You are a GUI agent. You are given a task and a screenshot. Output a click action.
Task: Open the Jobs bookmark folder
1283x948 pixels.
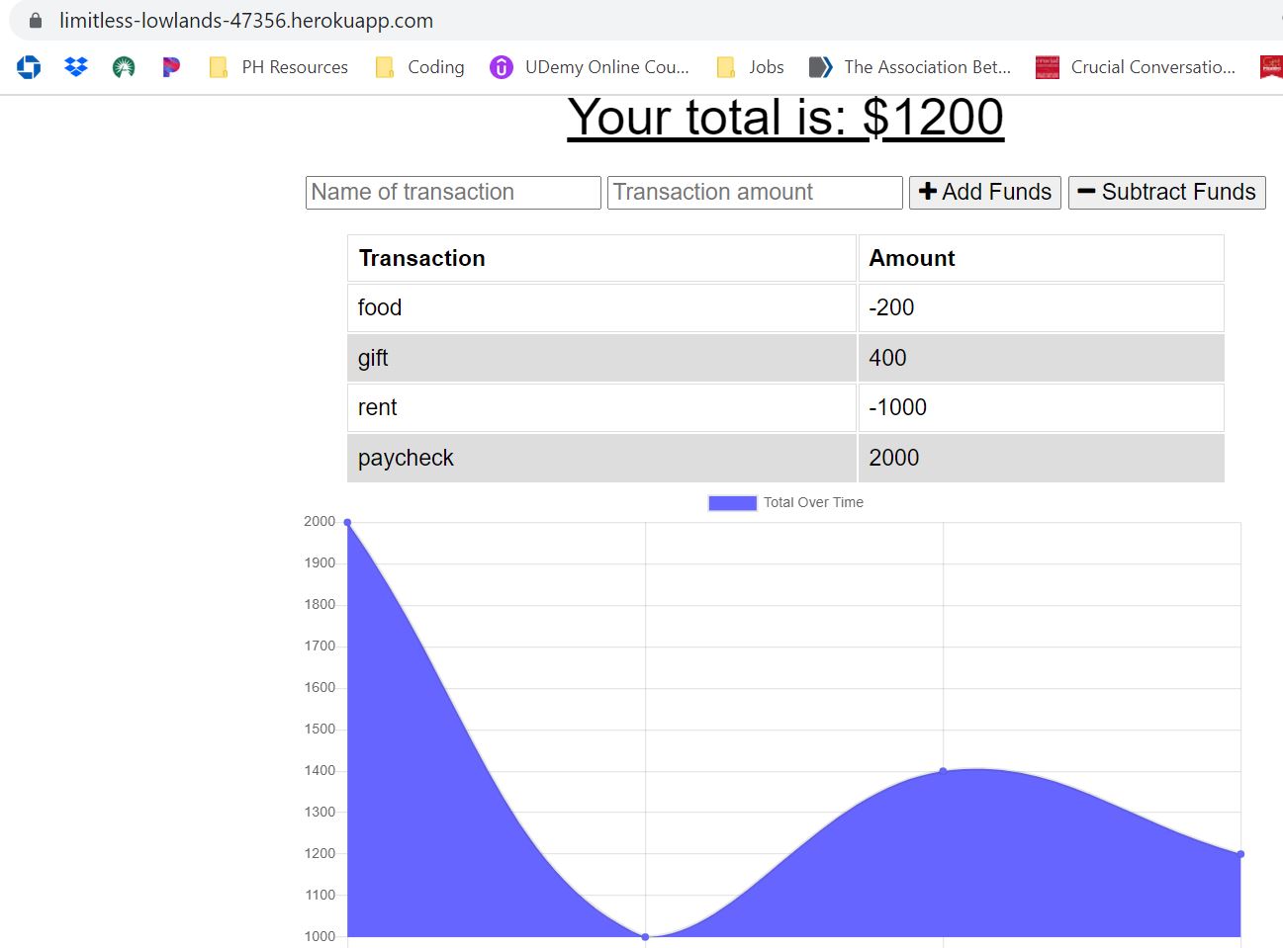point(750,67)
